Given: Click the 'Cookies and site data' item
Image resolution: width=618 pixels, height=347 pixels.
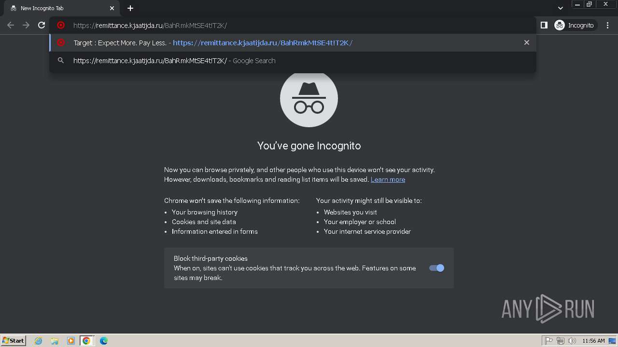Looking at the screenshot, I should (204, 222).
